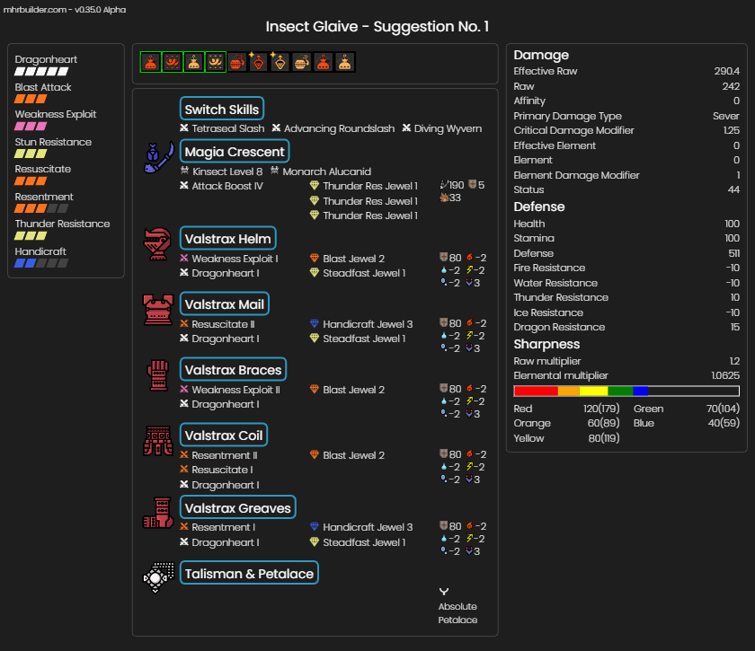The width and height of the screenshot is (755, 651).
Task: Open the Switch Skills section
Action: [222, 109]
